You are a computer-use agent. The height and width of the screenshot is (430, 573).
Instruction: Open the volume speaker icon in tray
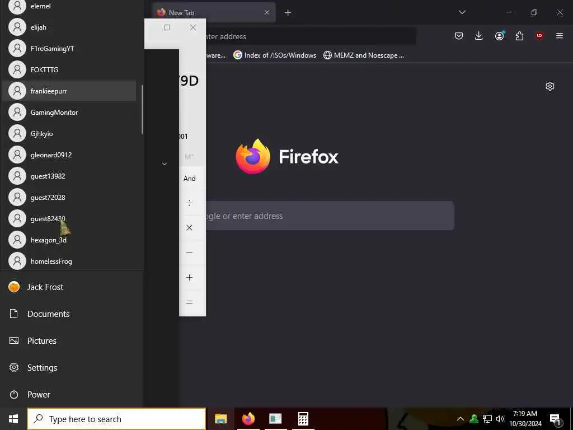(500, 419)
